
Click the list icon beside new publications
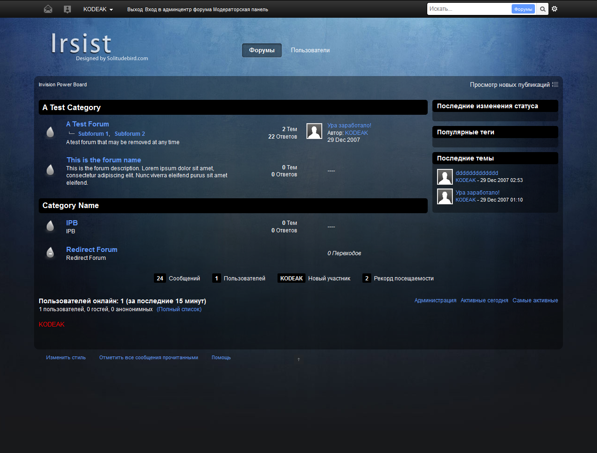coord(555,84)
